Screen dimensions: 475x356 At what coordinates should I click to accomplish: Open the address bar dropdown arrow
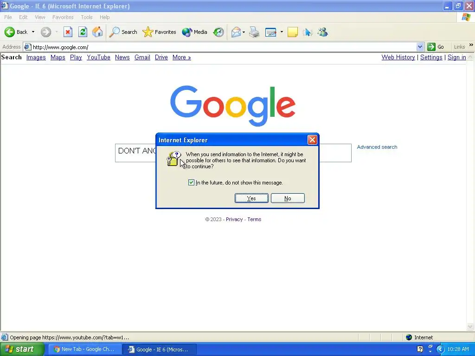pos(420,47)
